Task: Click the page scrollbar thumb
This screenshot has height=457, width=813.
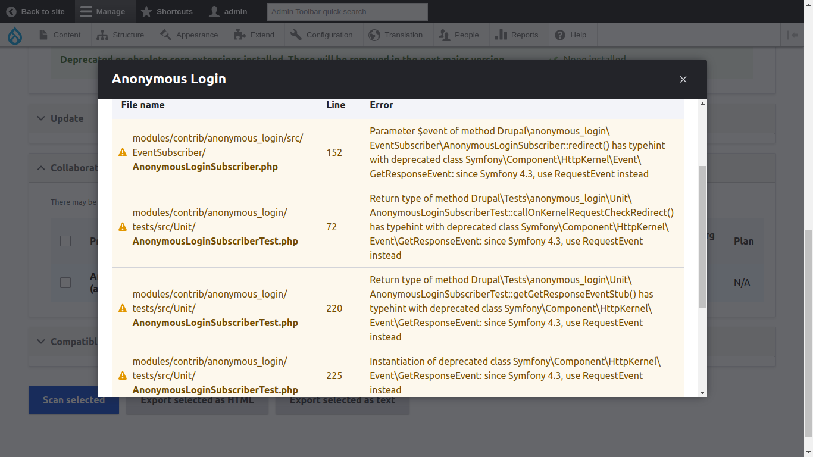Action: (808, 333)
